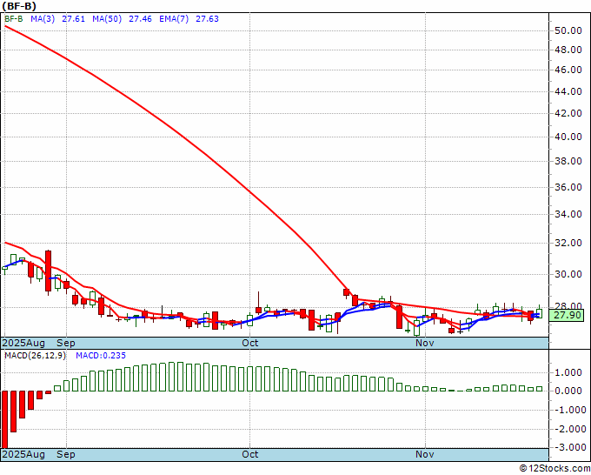Viewport: 591px width, 475px height.
Task: Click Oct on the MACD panel axis
Action: point(250,454)
